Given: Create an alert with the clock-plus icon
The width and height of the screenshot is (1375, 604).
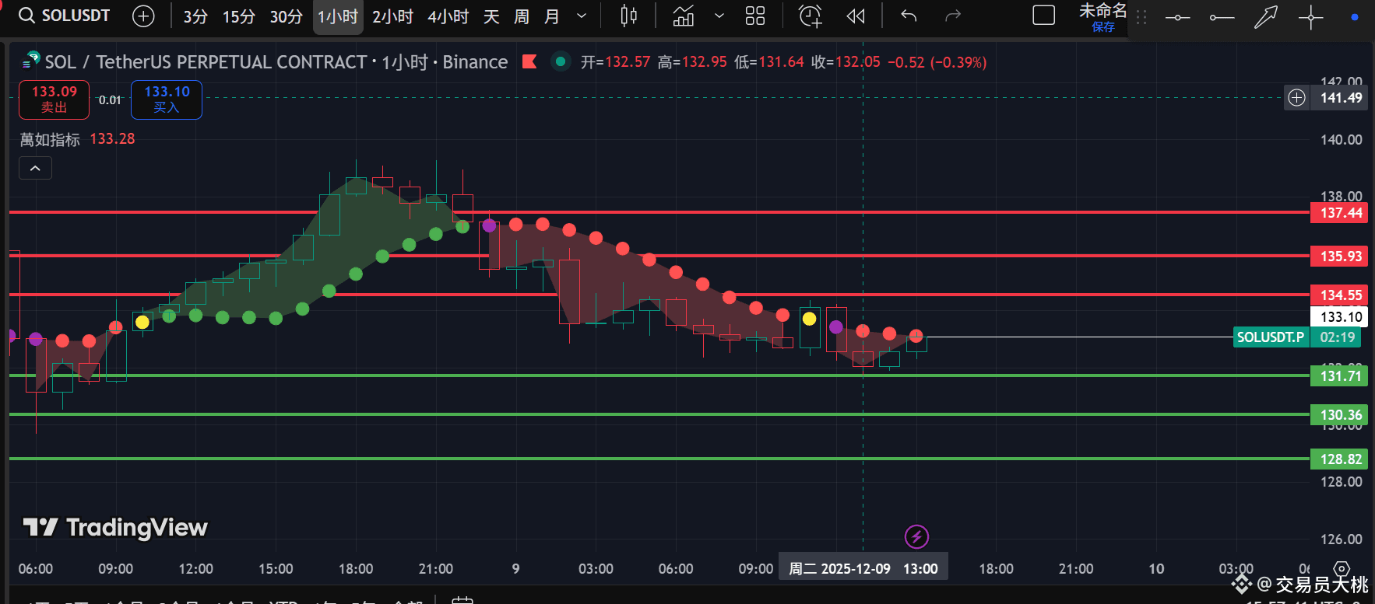Looking at the screenshot, I should click(811, 16).
